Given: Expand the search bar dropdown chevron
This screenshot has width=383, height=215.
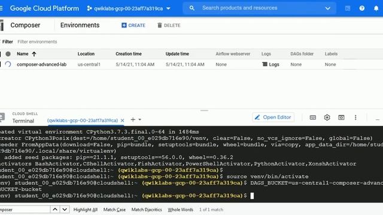Looking at the screenshot, I should (x=327, y=8).
